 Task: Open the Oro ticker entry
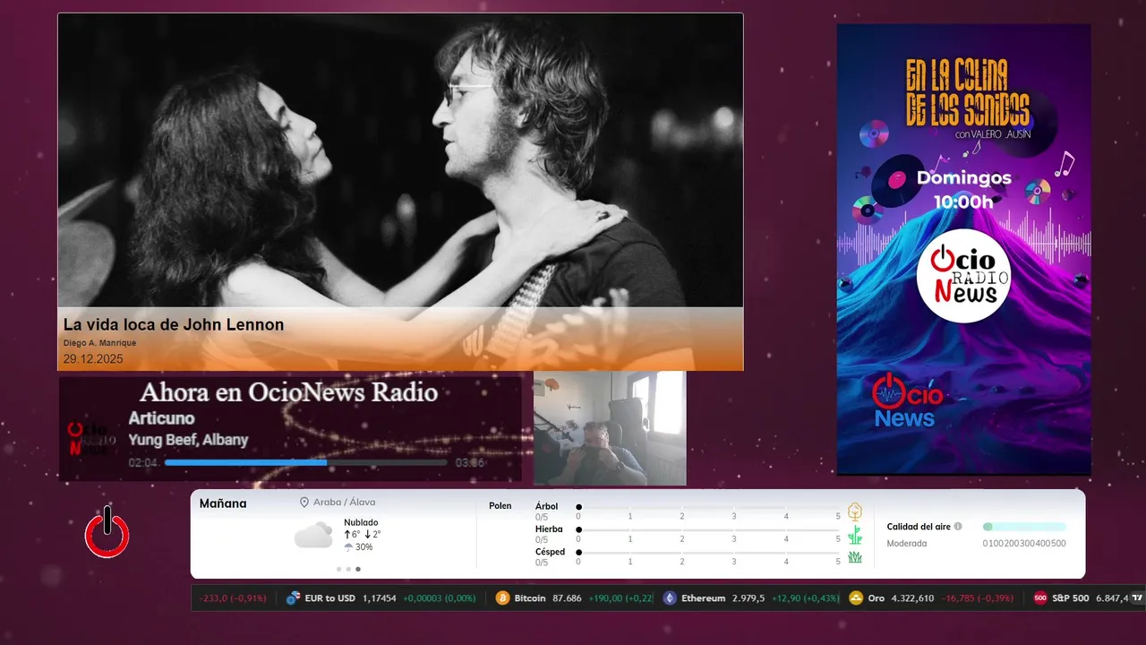(x=932, y=598)
